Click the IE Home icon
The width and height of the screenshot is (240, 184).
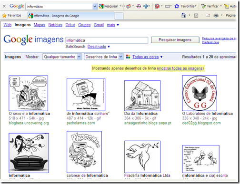tap(184, 15)
